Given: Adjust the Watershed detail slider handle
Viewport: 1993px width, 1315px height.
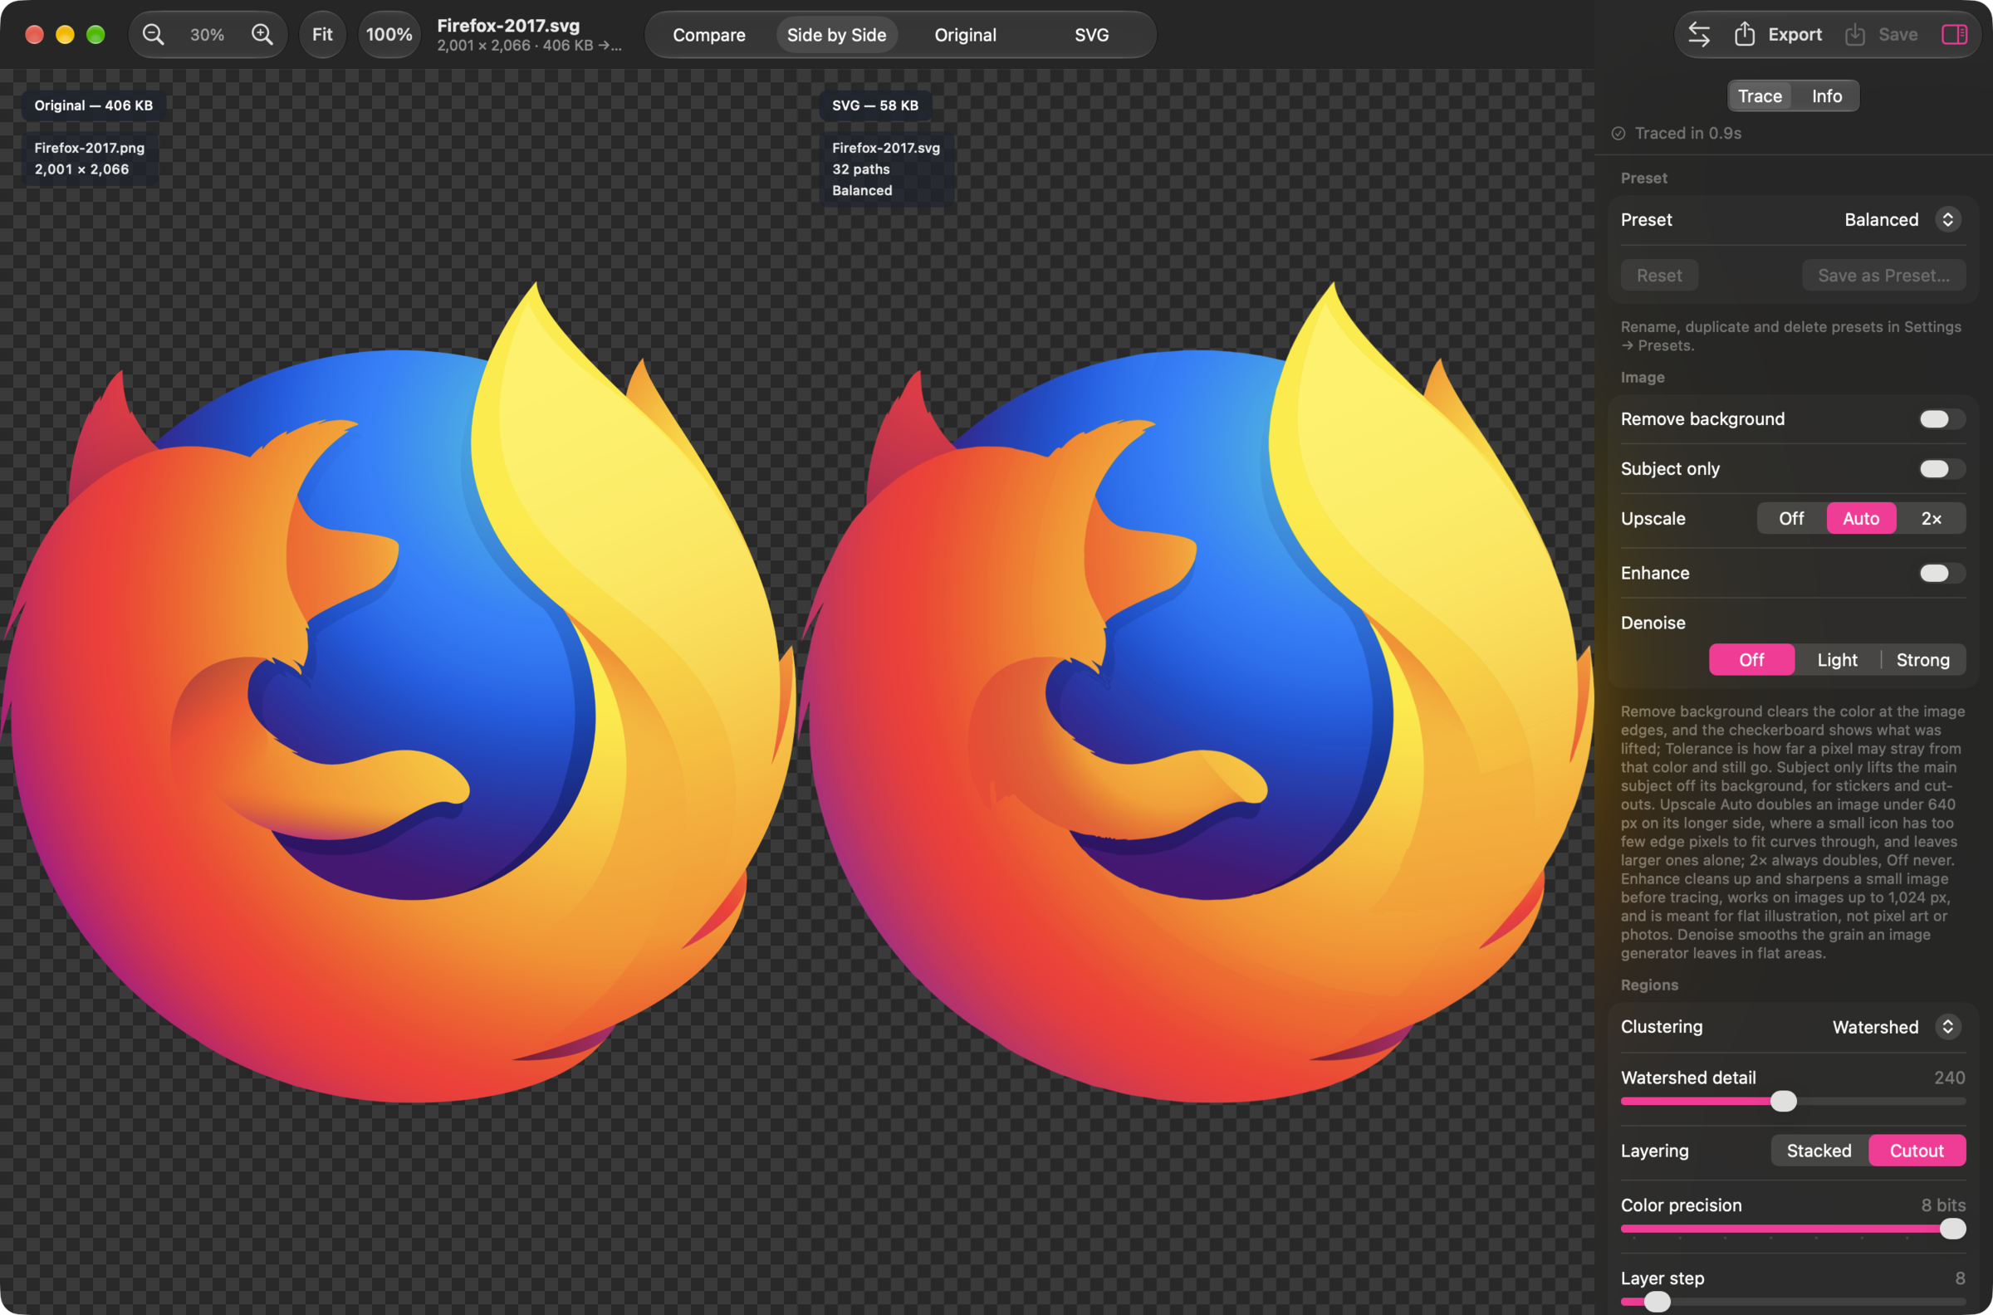Looking at the screenshot, I should click(x=1783, y=1101).
